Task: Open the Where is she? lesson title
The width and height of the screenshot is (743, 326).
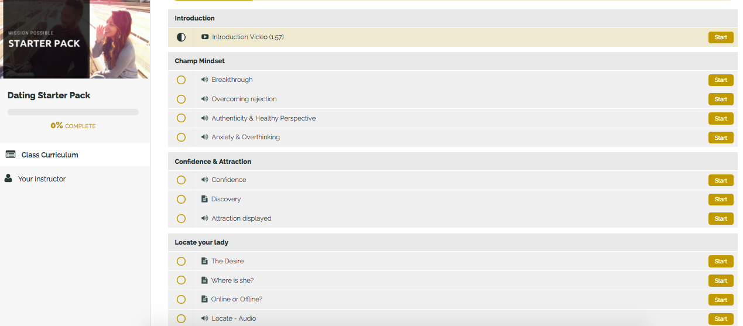Action: (232, 280)
